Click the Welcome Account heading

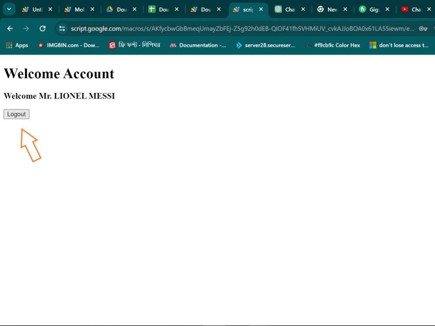click(x=59, y=74)
